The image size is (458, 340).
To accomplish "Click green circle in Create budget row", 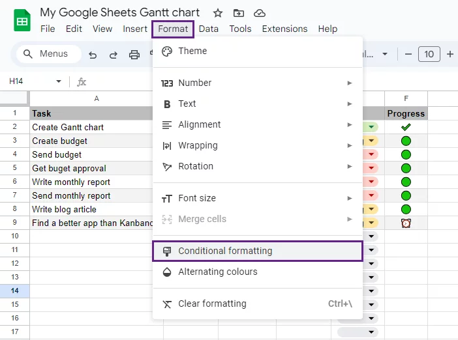I will [x=406, y=141].
